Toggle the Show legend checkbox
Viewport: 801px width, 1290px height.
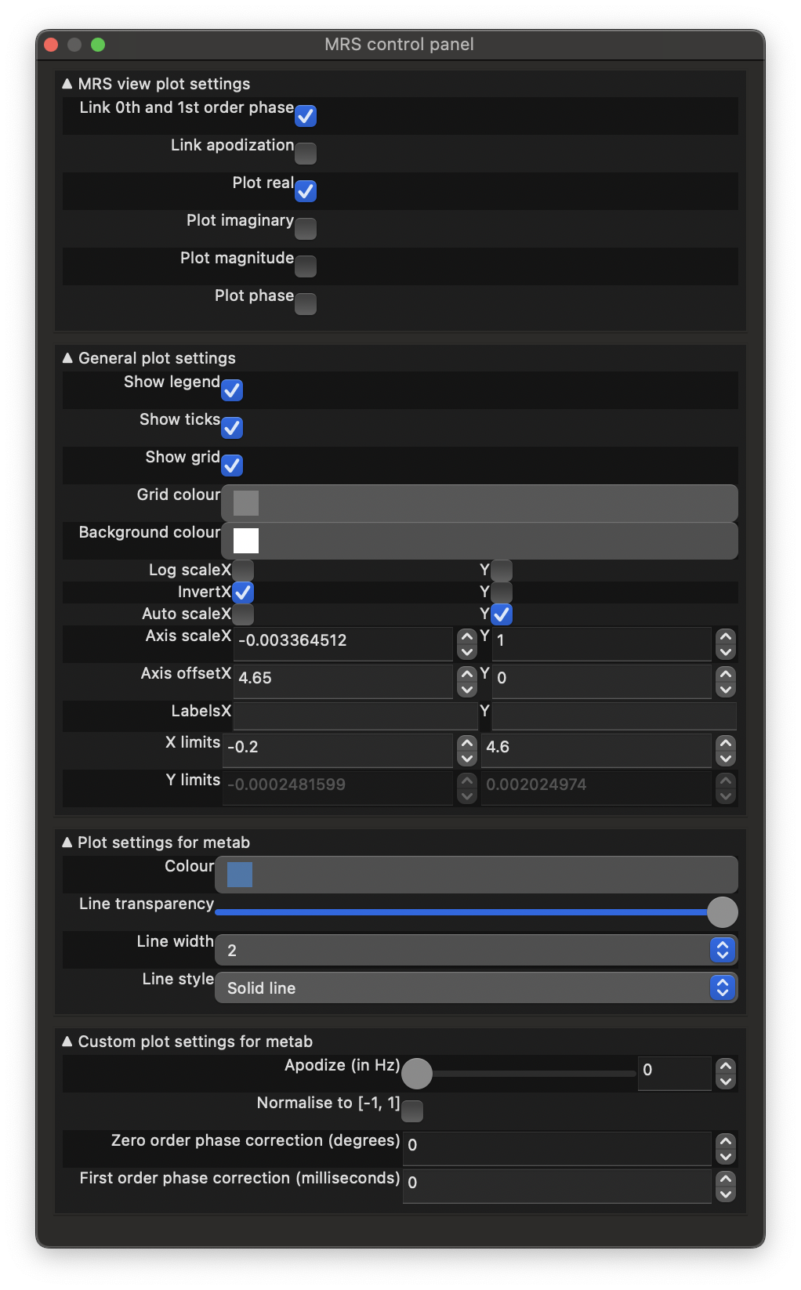coord(232,390)
